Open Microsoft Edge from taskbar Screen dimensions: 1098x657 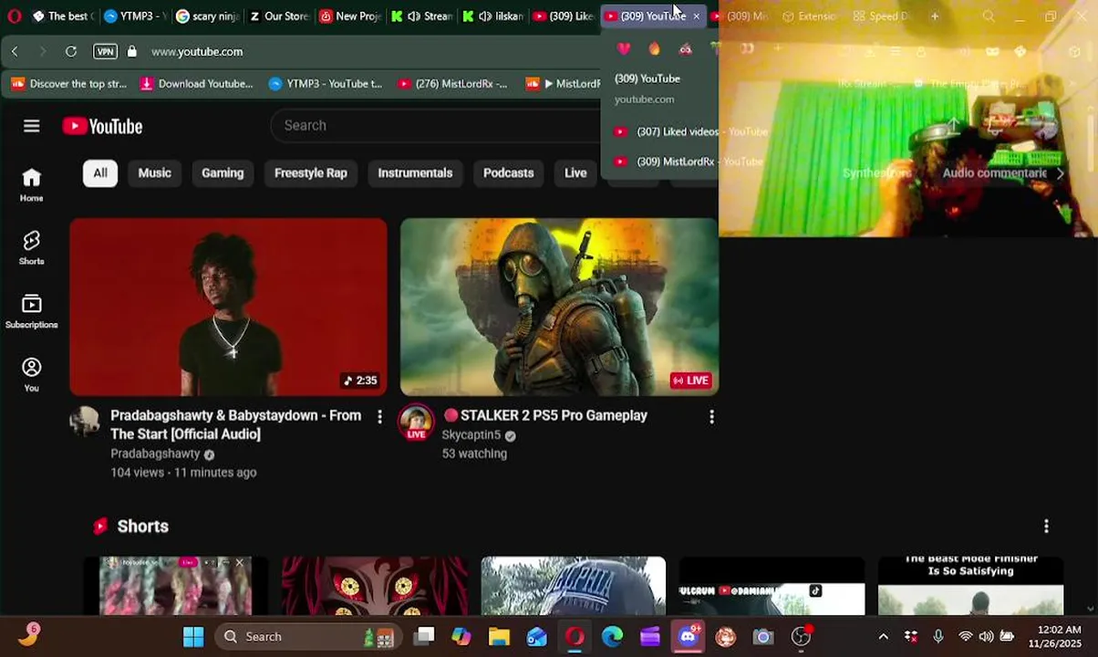[x=612, y=637]
